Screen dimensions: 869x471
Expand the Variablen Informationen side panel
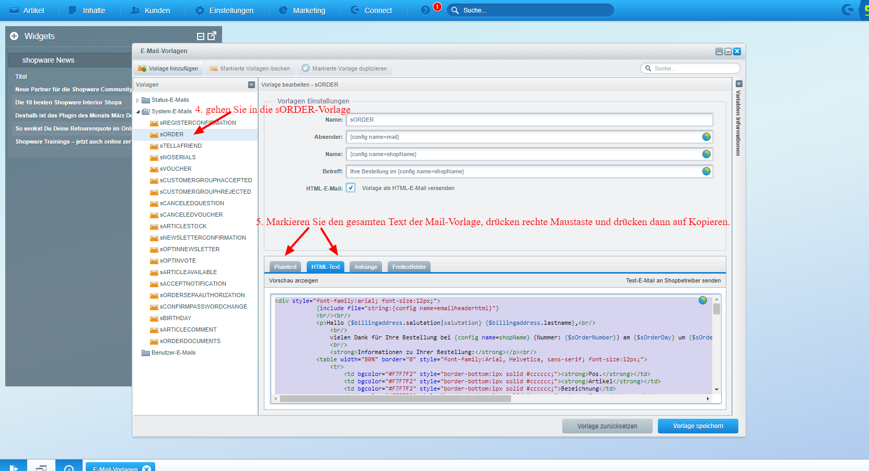[x=739, y=84]
